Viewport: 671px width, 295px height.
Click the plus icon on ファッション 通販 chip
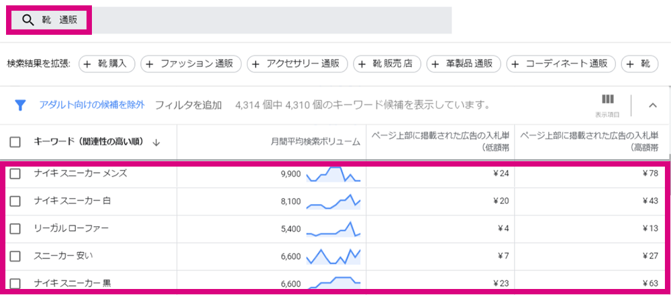pyautogui.click(x=150, y=64)
